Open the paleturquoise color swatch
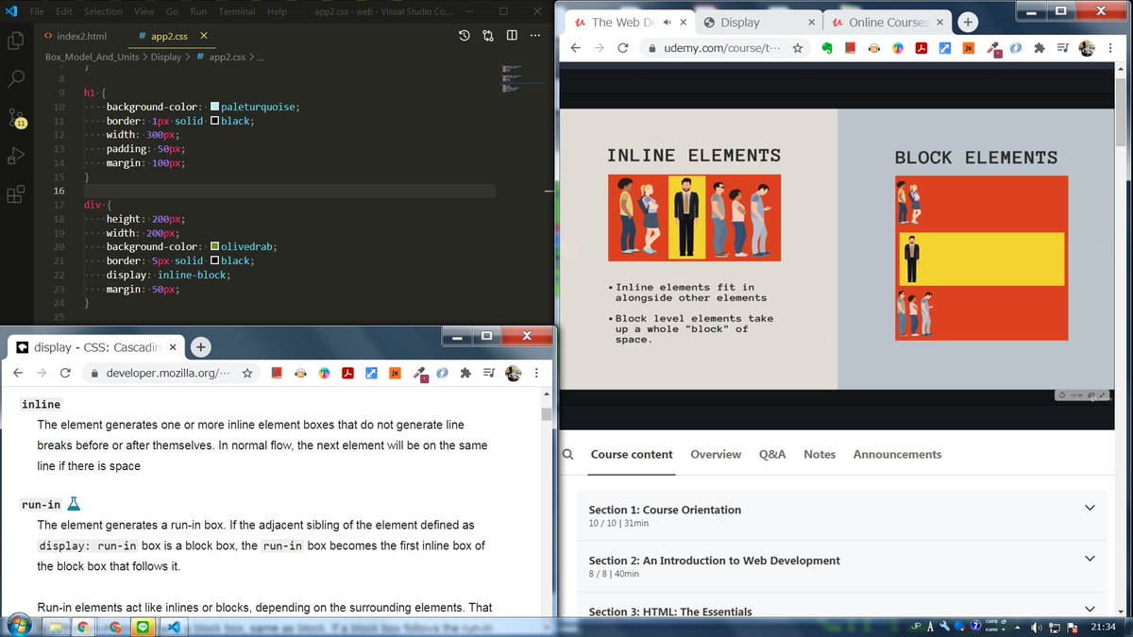Image resolution: width=1133 pixels, height=637 pixels. [215, 108]
